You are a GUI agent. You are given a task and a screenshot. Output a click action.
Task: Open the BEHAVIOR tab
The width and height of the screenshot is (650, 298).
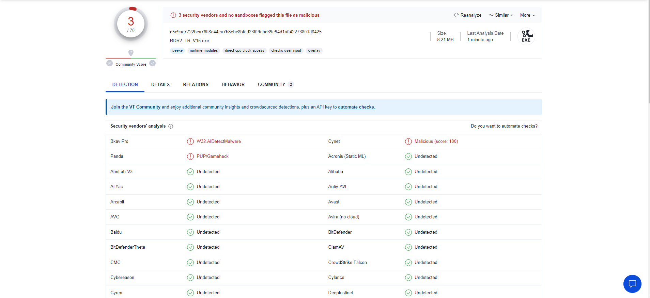233,84
